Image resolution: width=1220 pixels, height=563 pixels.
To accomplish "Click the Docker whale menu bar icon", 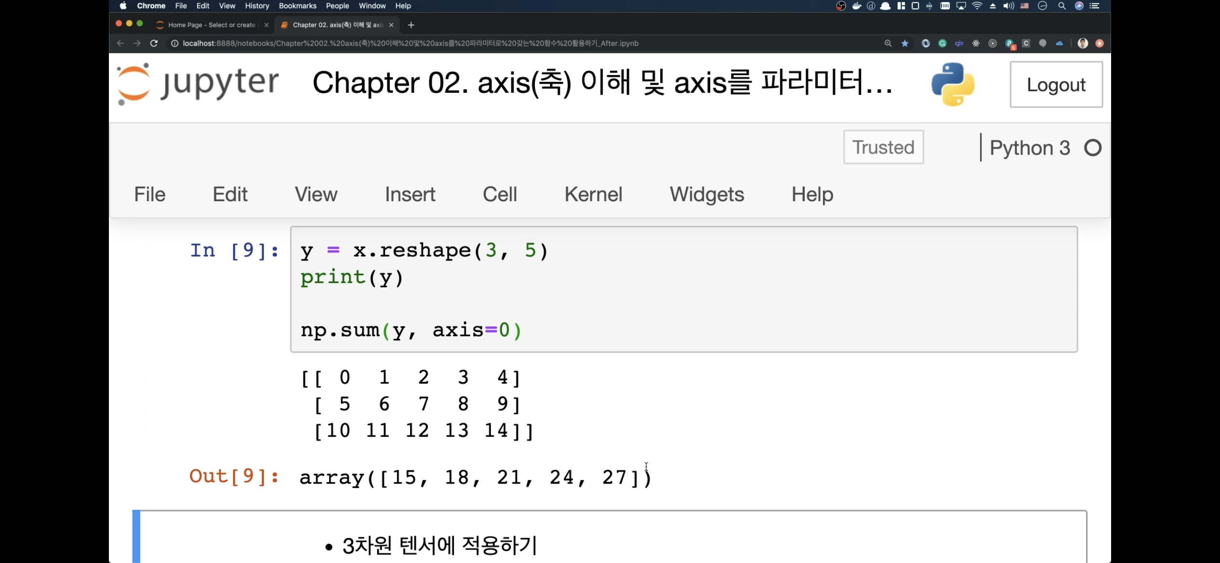I will 857,6.
